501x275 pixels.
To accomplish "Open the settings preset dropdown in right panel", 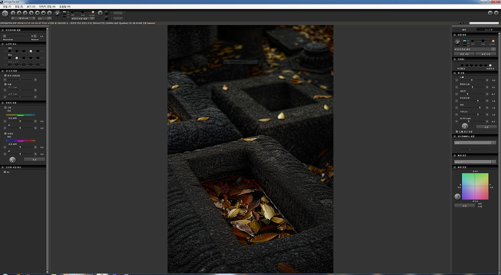I will pos(475,49).
